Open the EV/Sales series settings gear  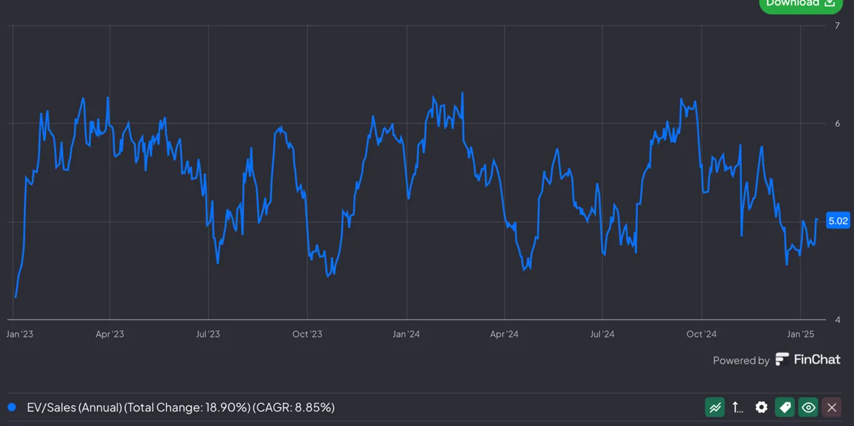point(761,407)
